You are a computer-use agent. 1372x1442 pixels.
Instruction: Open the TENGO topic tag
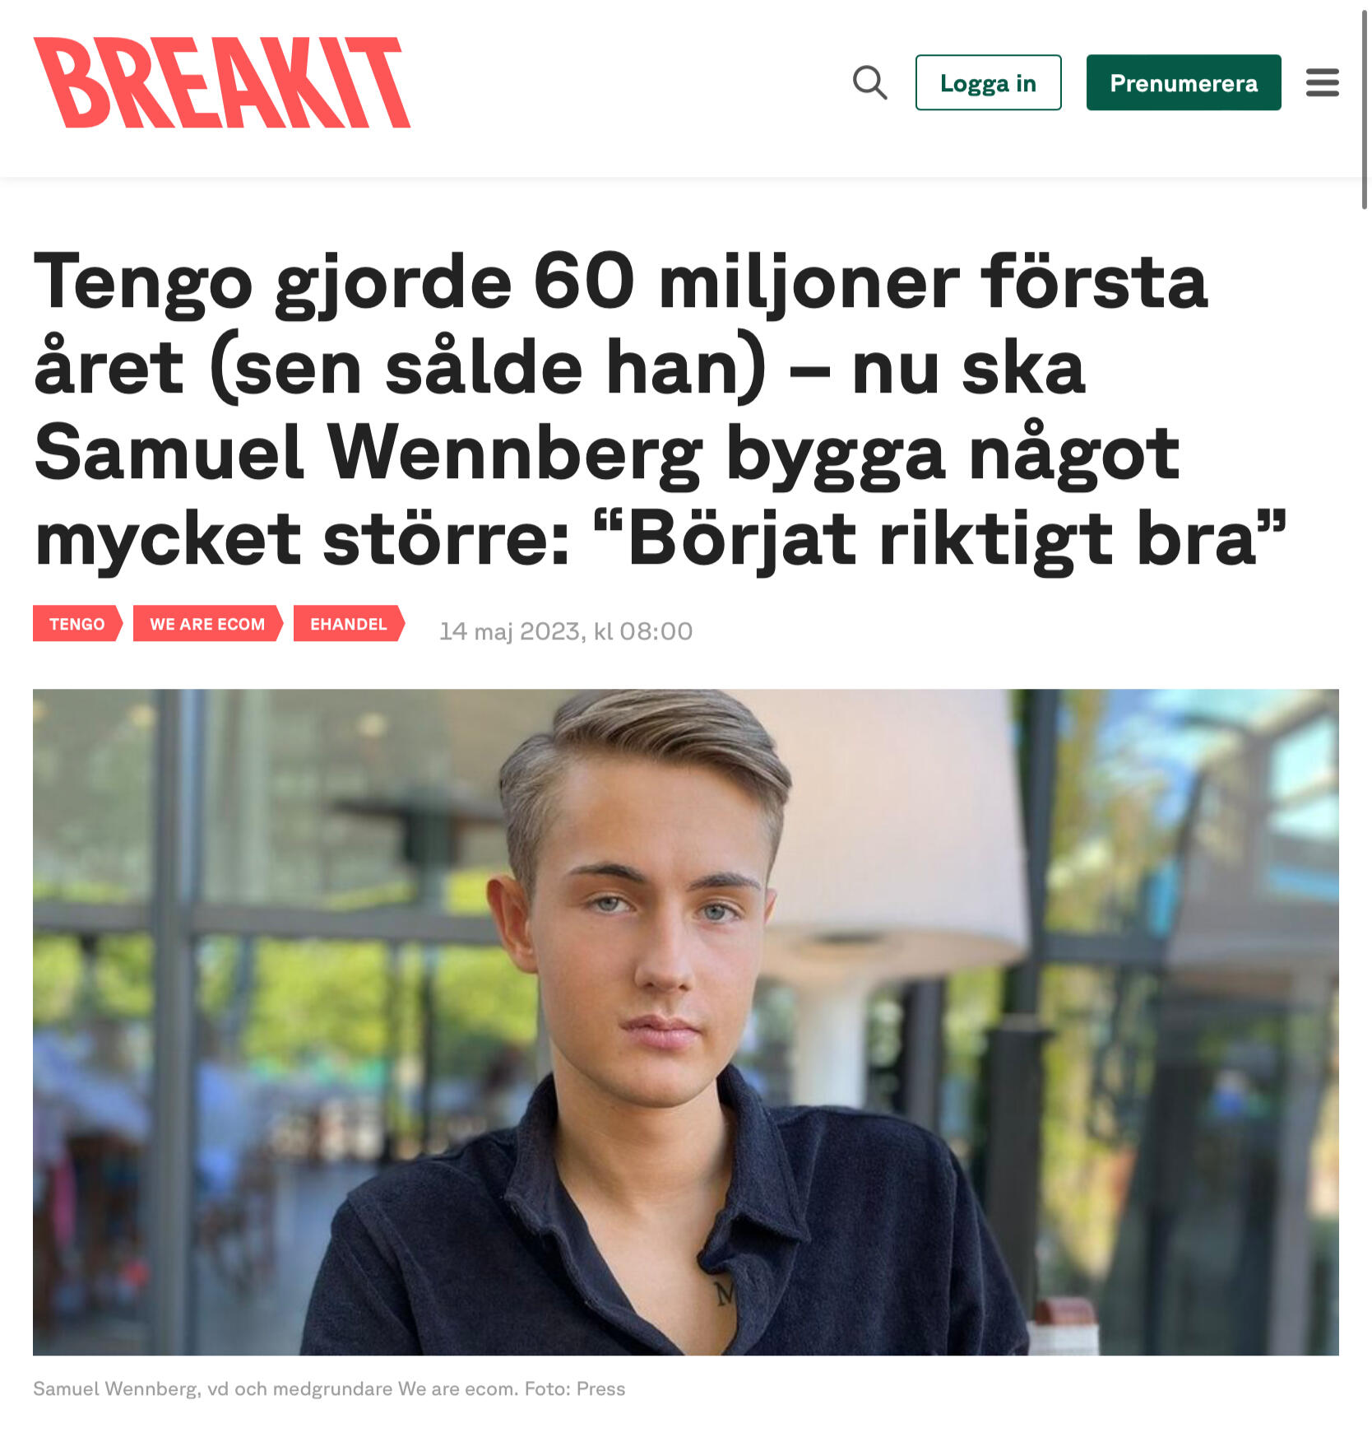tap(77, 623)
